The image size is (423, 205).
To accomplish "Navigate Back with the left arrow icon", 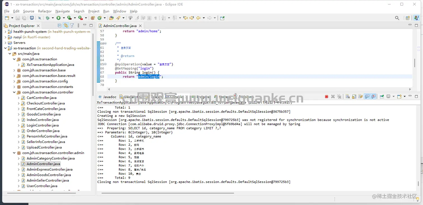I will (198, 18).
